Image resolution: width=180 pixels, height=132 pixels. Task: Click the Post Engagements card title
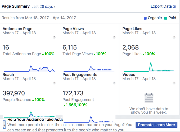coord(80,75)
